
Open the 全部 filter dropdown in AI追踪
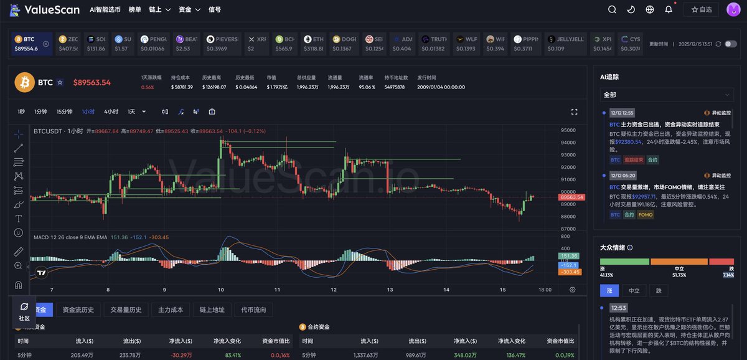[667, 95]
